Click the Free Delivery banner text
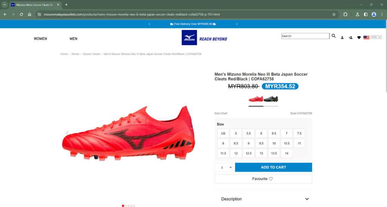The width and height of the screenshot is (387, 207). click(x=193, y=24)
